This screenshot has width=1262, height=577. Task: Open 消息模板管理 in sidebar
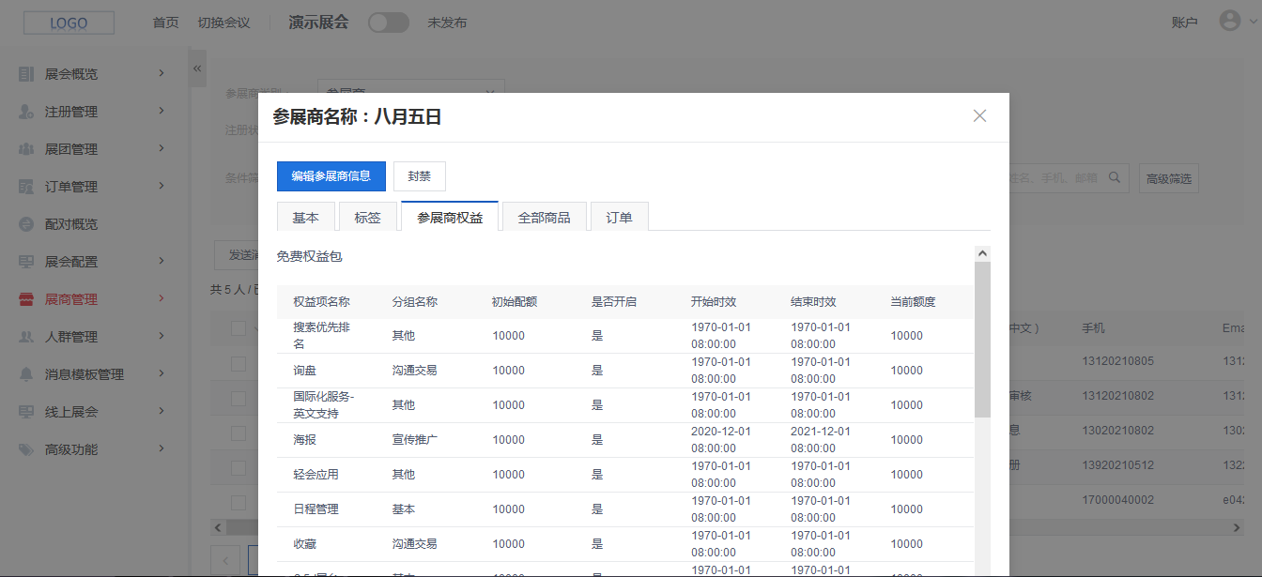coord(85,374)
